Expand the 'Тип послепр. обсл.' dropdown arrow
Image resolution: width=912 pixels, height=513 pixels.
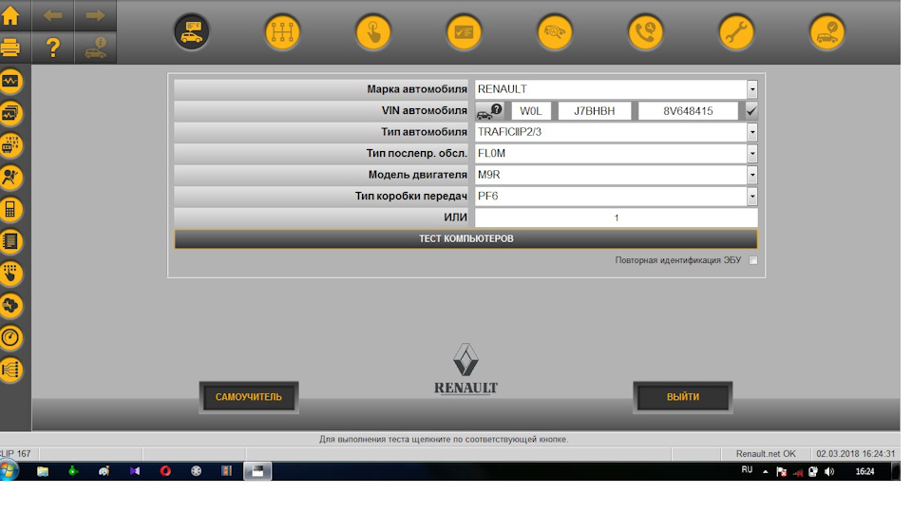[x=752, y=154]
